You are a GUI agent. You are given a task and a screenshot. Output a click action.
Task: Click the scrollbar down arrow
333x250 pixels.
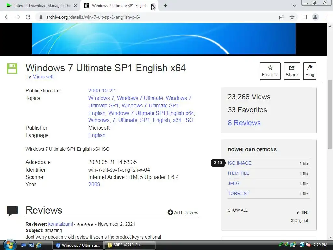tap(330, 237)
